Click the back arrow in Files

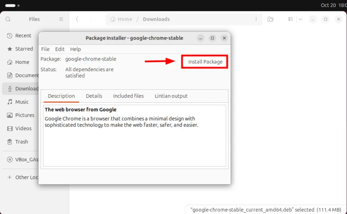click(x=77, y=19)
